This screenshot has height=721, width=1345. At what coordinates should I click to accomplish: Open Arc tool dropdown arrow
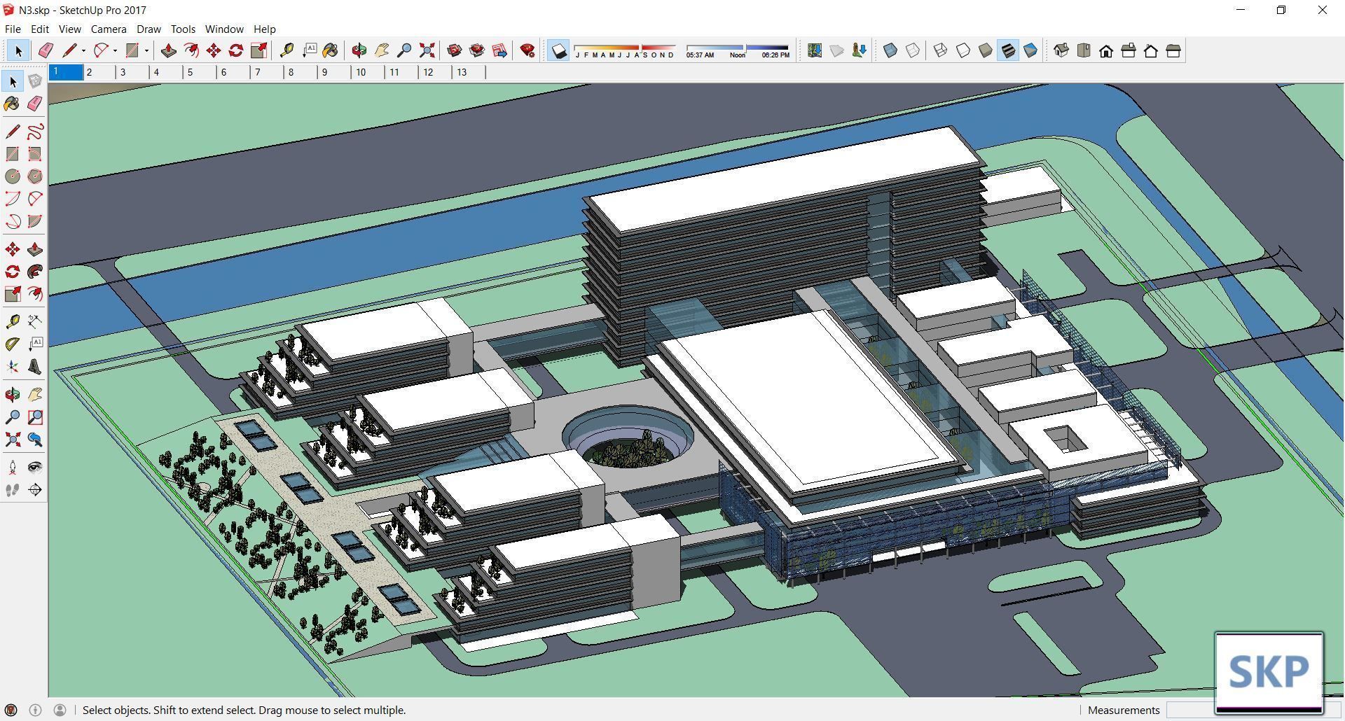pyautogui.click(x=115, y=50)
